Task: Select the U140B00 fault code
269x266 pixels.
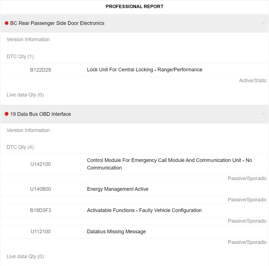Action: click(41, 189)
